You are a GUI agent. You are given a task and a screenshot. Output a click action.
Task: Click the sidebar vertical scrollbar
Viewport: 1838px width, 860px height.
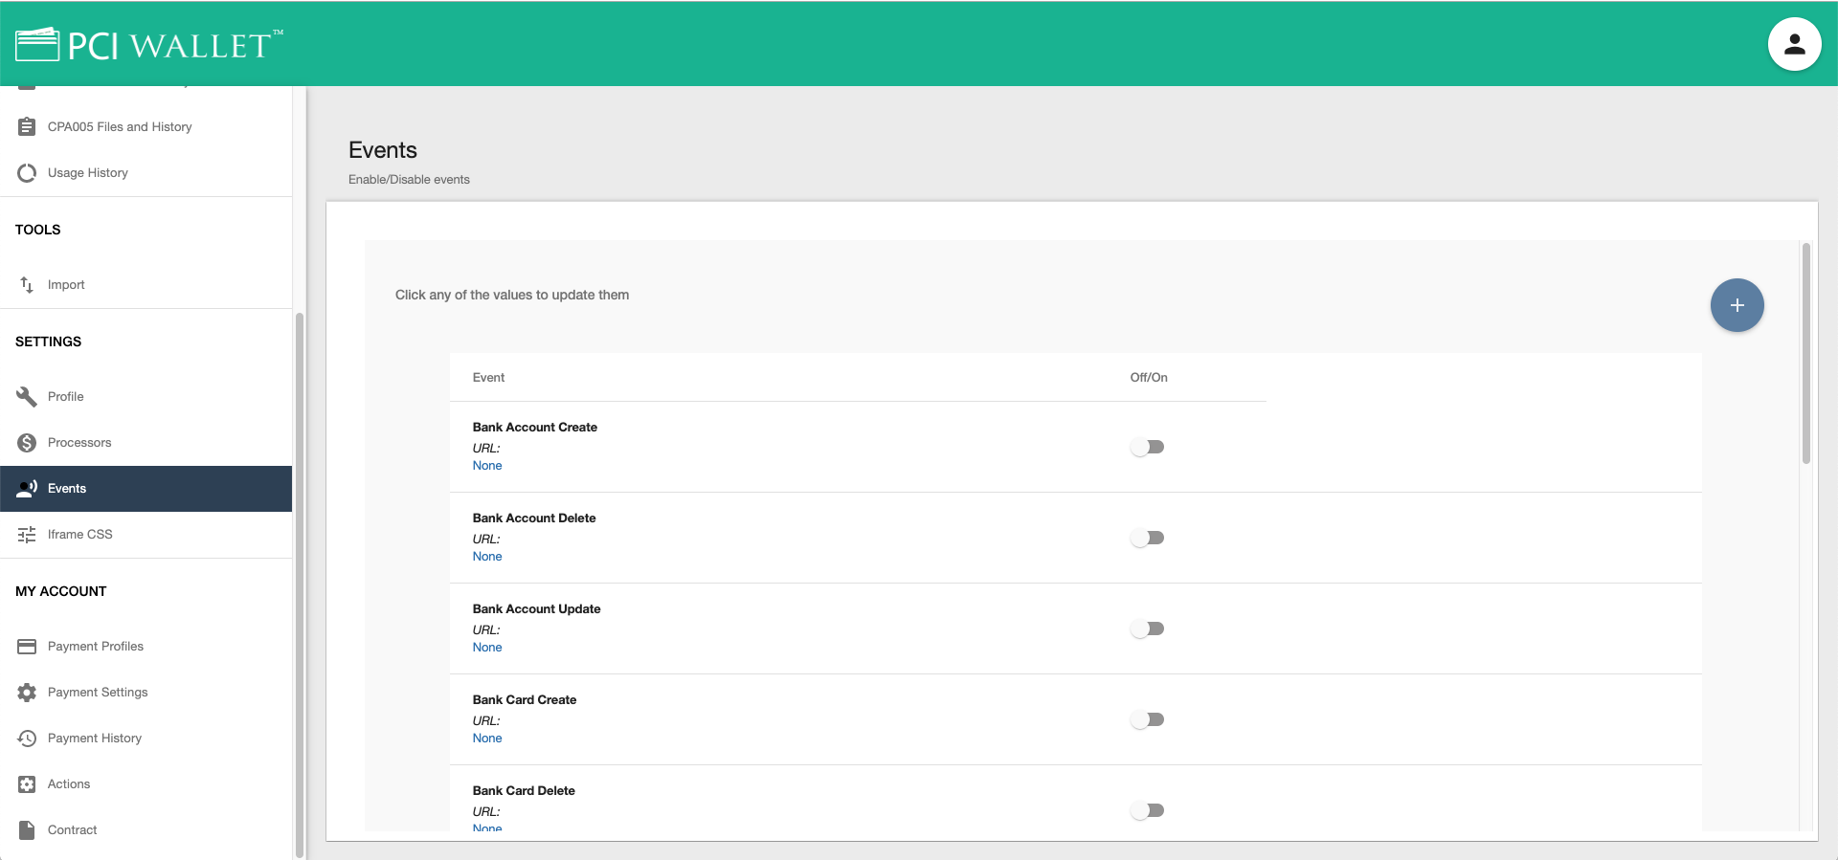300,584
